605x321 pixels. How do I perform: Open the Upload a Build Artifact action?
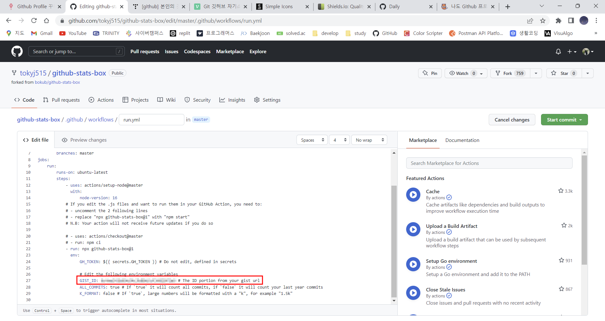[452, 226]
